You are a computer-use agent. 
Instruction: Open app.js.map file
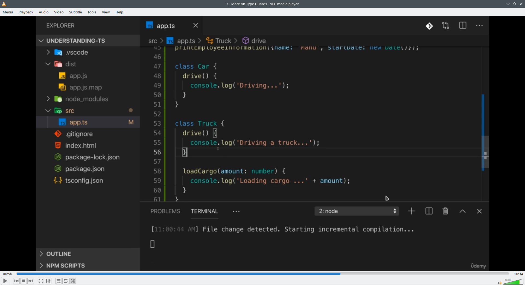pos(88,88)
